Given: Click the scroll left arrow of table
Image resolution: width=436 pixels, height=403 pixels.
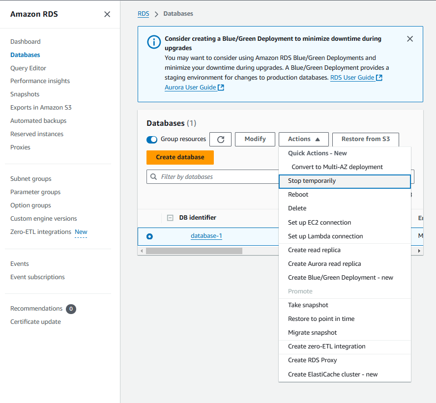Looking at the screenshot, I should pyautogui.click(x=142, y=251).
